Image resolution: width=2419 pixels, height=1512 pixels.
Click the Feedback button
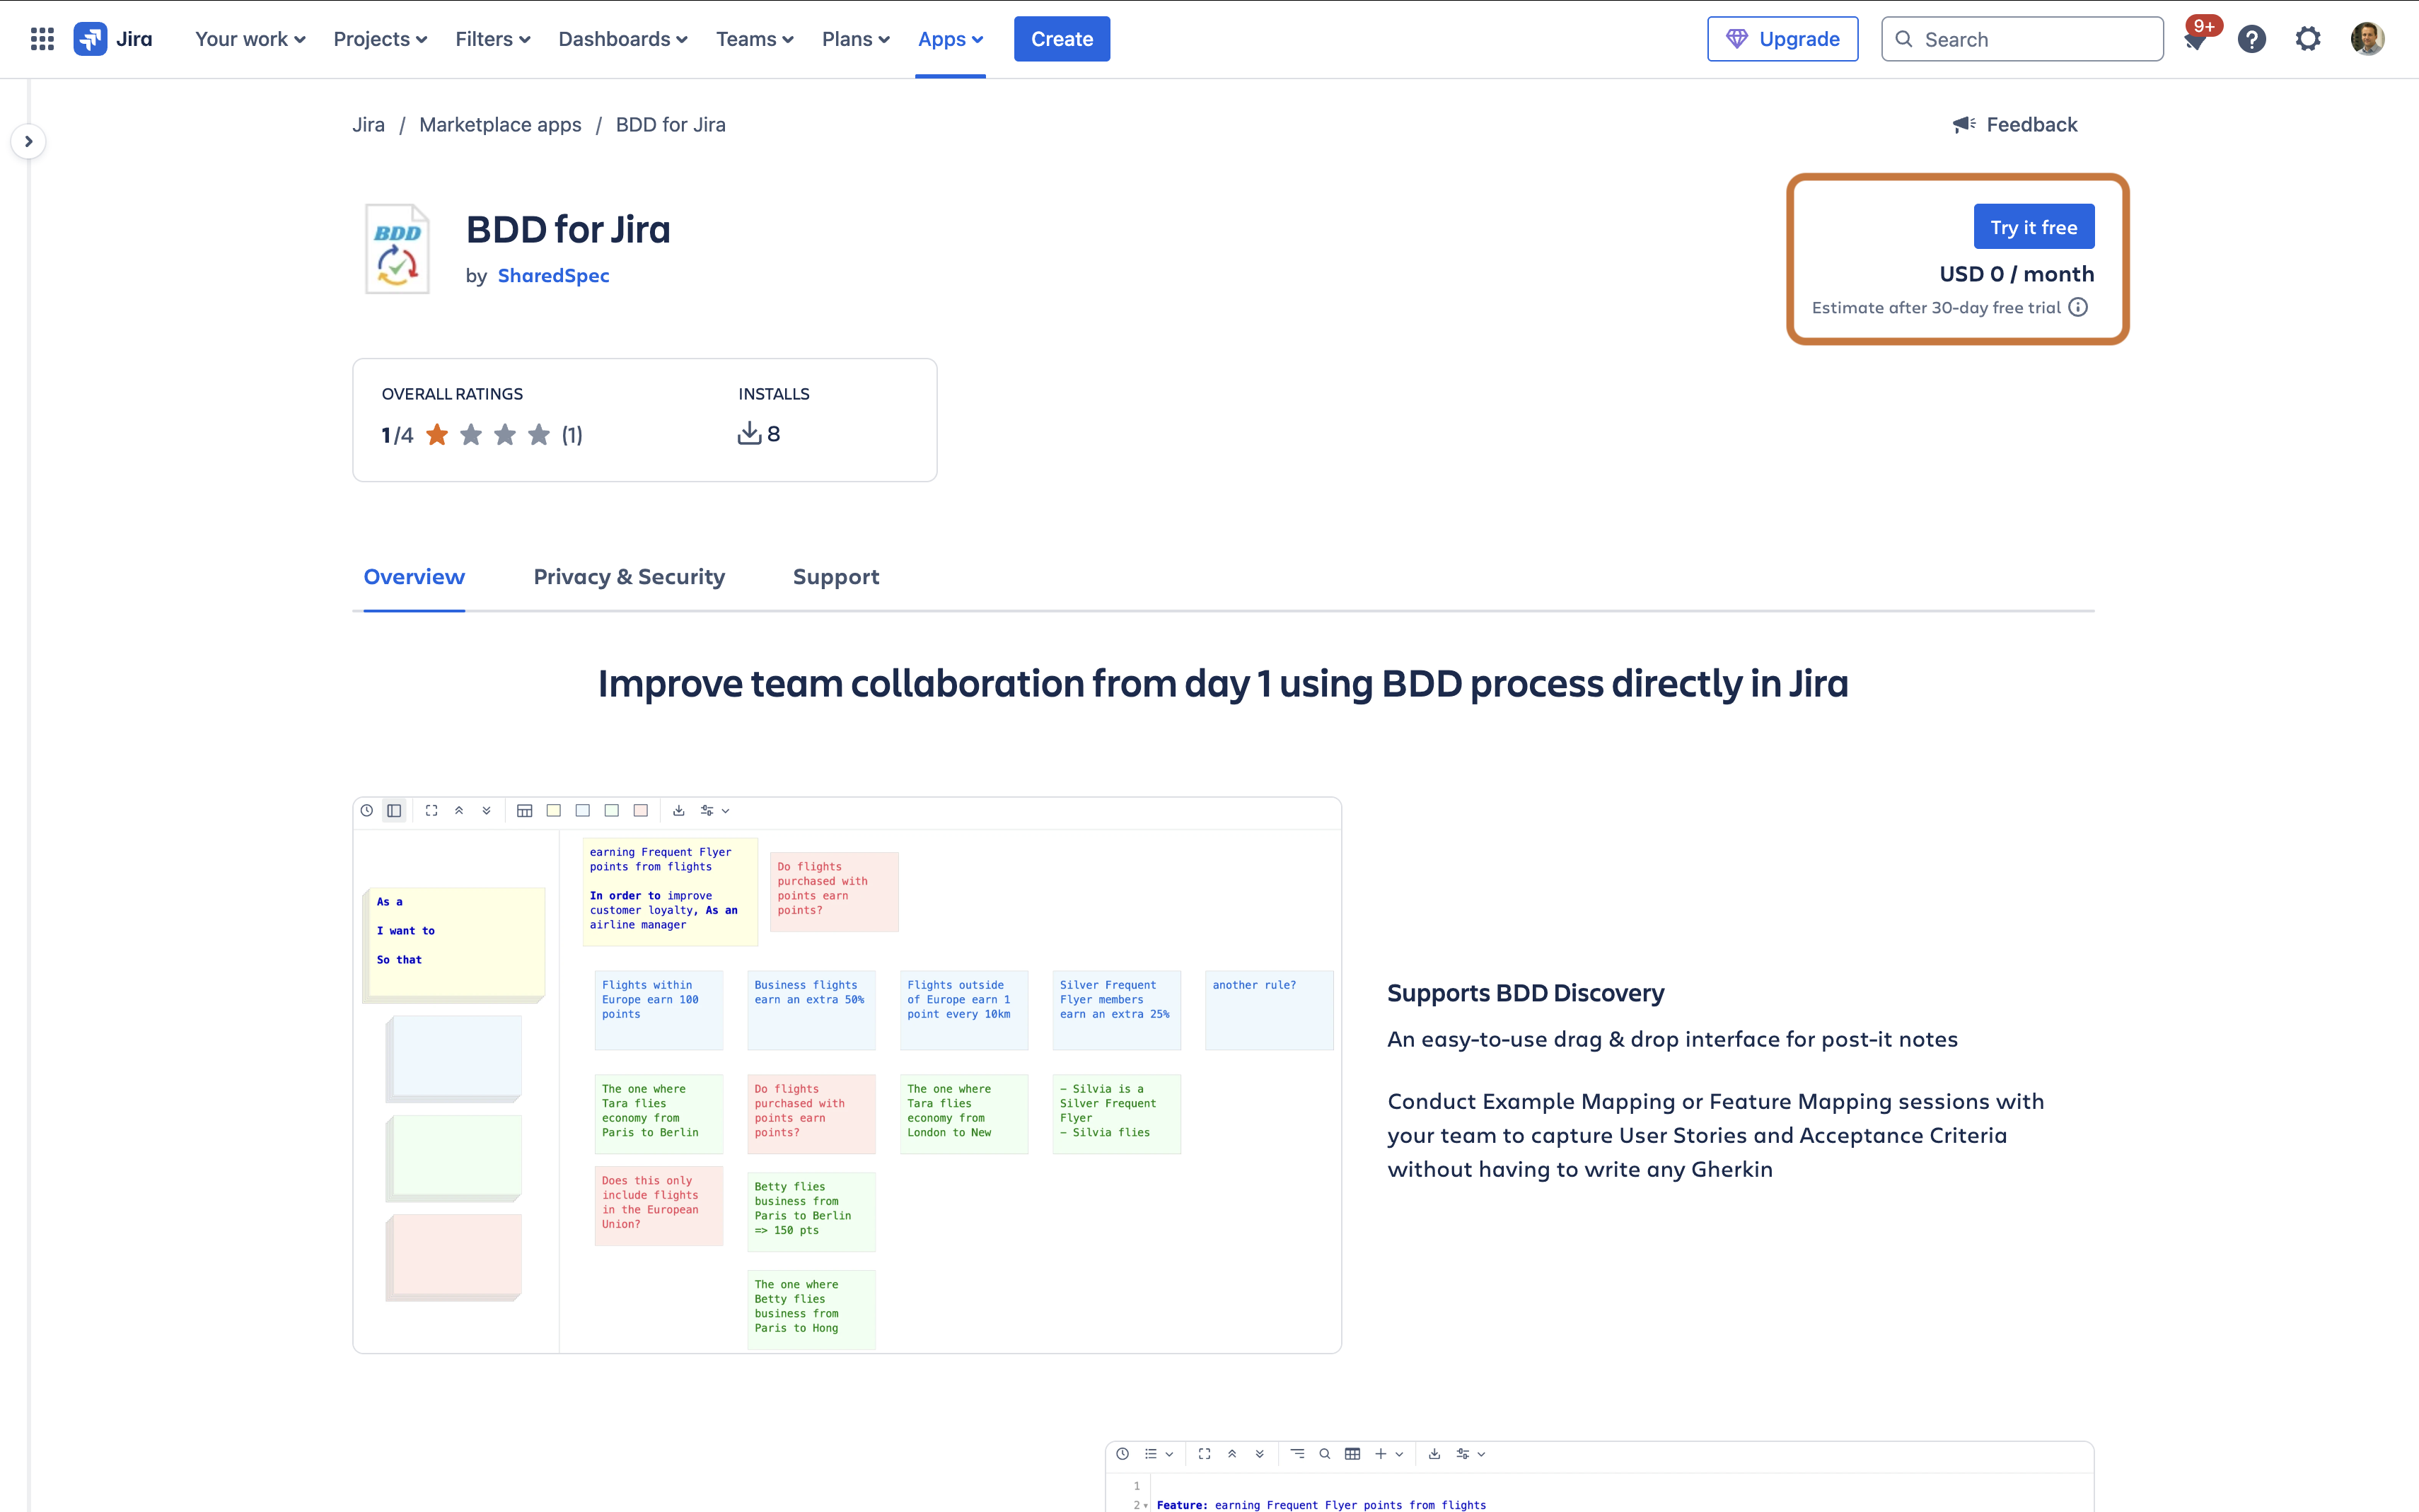coord(2015,124)
